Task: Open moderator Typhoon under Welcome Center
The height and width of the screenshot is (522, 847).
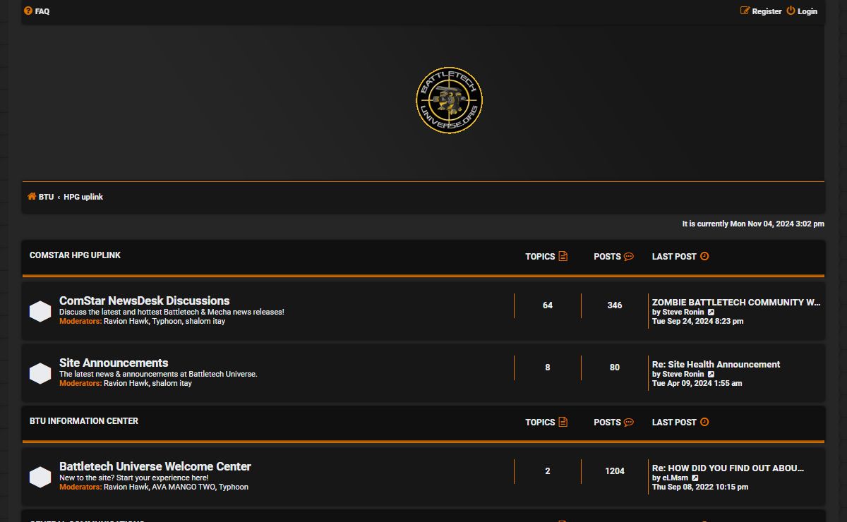Action: pos(233,487)
